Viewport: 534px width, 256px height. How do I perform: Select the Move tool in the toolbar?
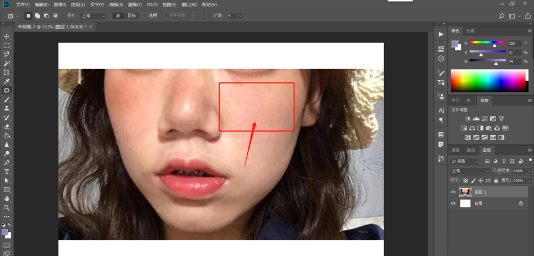click(x=7, y=36)
